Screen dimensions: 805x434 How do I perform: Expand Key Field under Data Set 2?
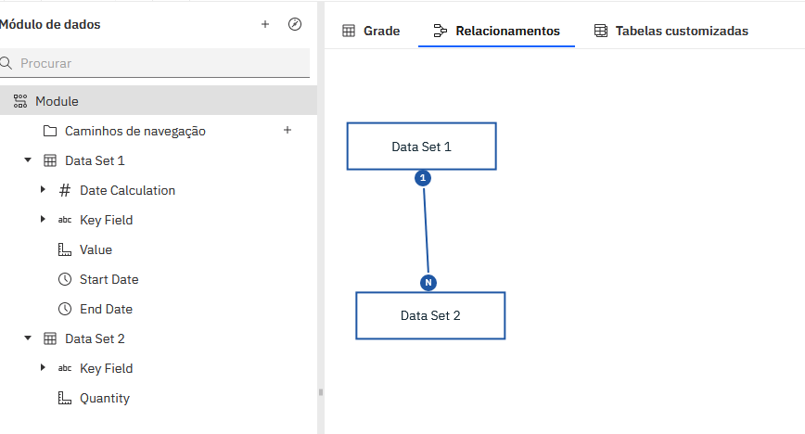point(43,368)
